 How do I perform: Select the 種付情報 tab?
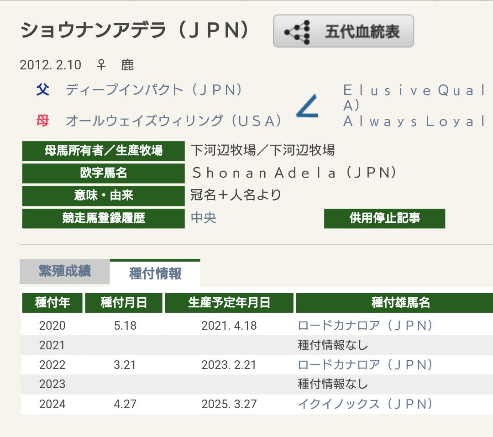[x=155, y=273]
